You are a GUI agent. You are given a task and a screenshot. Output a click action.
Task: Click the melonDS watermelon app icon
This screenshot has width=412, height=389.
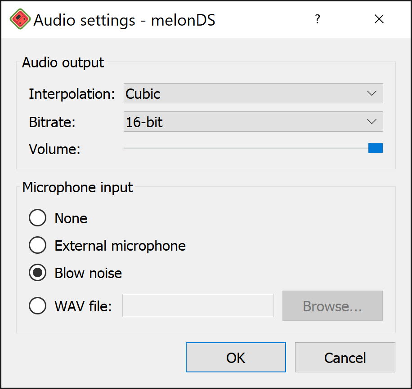pyautogui.click(x=20, y=19)
